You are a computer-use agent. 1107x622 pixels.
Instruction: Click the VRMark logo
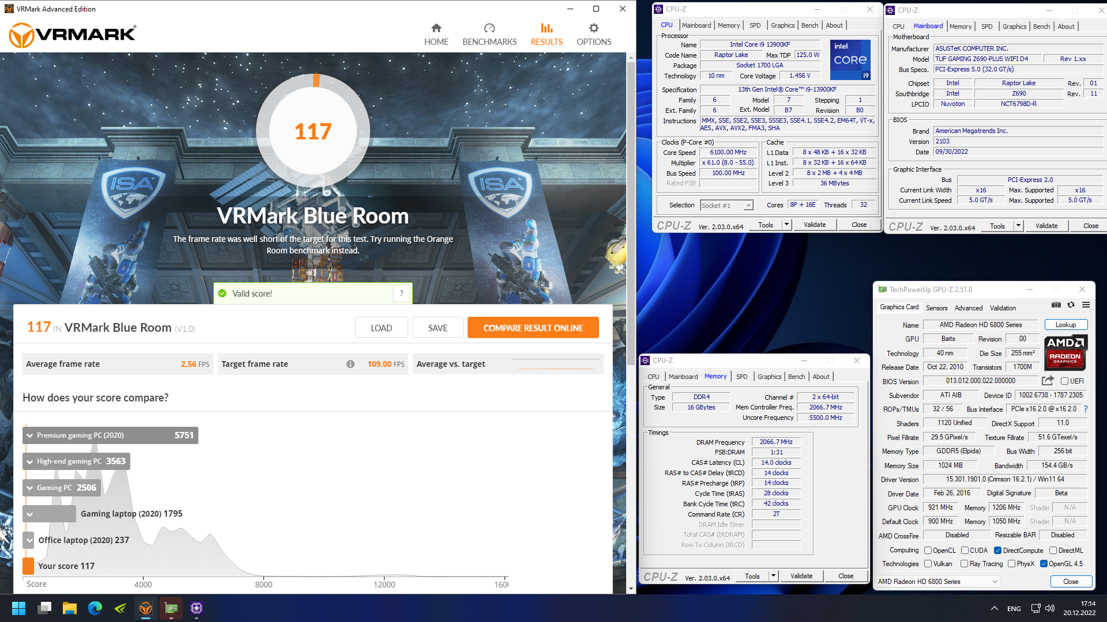click(73, 35)
